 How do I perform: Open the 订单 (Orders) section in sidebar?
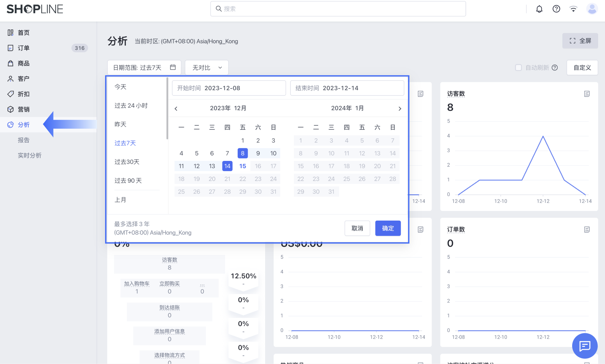[x=23, y=48]
